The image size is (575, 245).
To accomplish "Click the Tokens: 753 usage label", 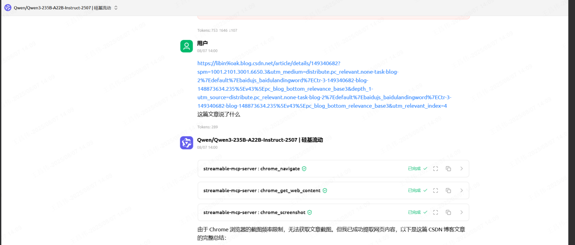I will (217, 30).
